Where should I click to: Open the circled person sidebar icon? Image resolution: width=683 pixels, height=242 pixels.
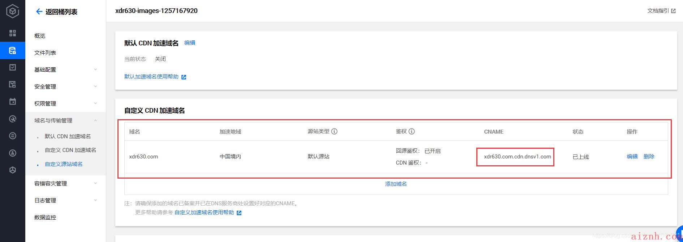13,153
